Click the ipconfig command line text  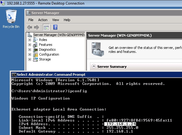[49, 91]
